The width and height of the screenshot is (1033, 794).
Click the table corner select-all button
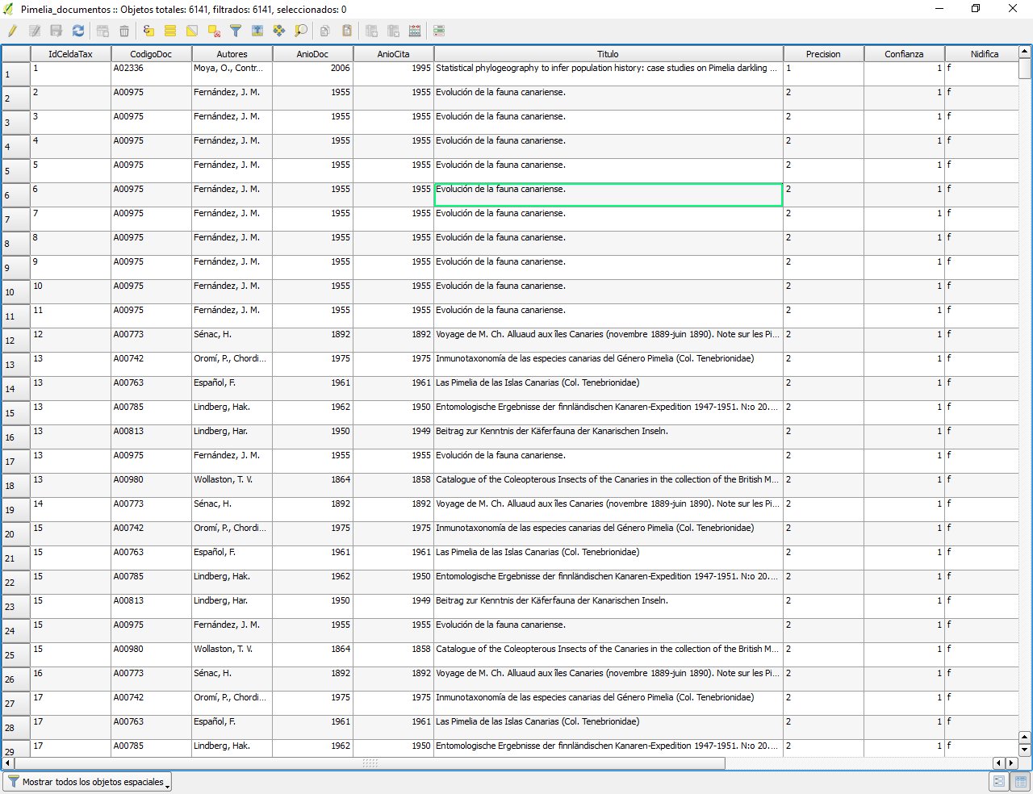click(x=16, y=54)
